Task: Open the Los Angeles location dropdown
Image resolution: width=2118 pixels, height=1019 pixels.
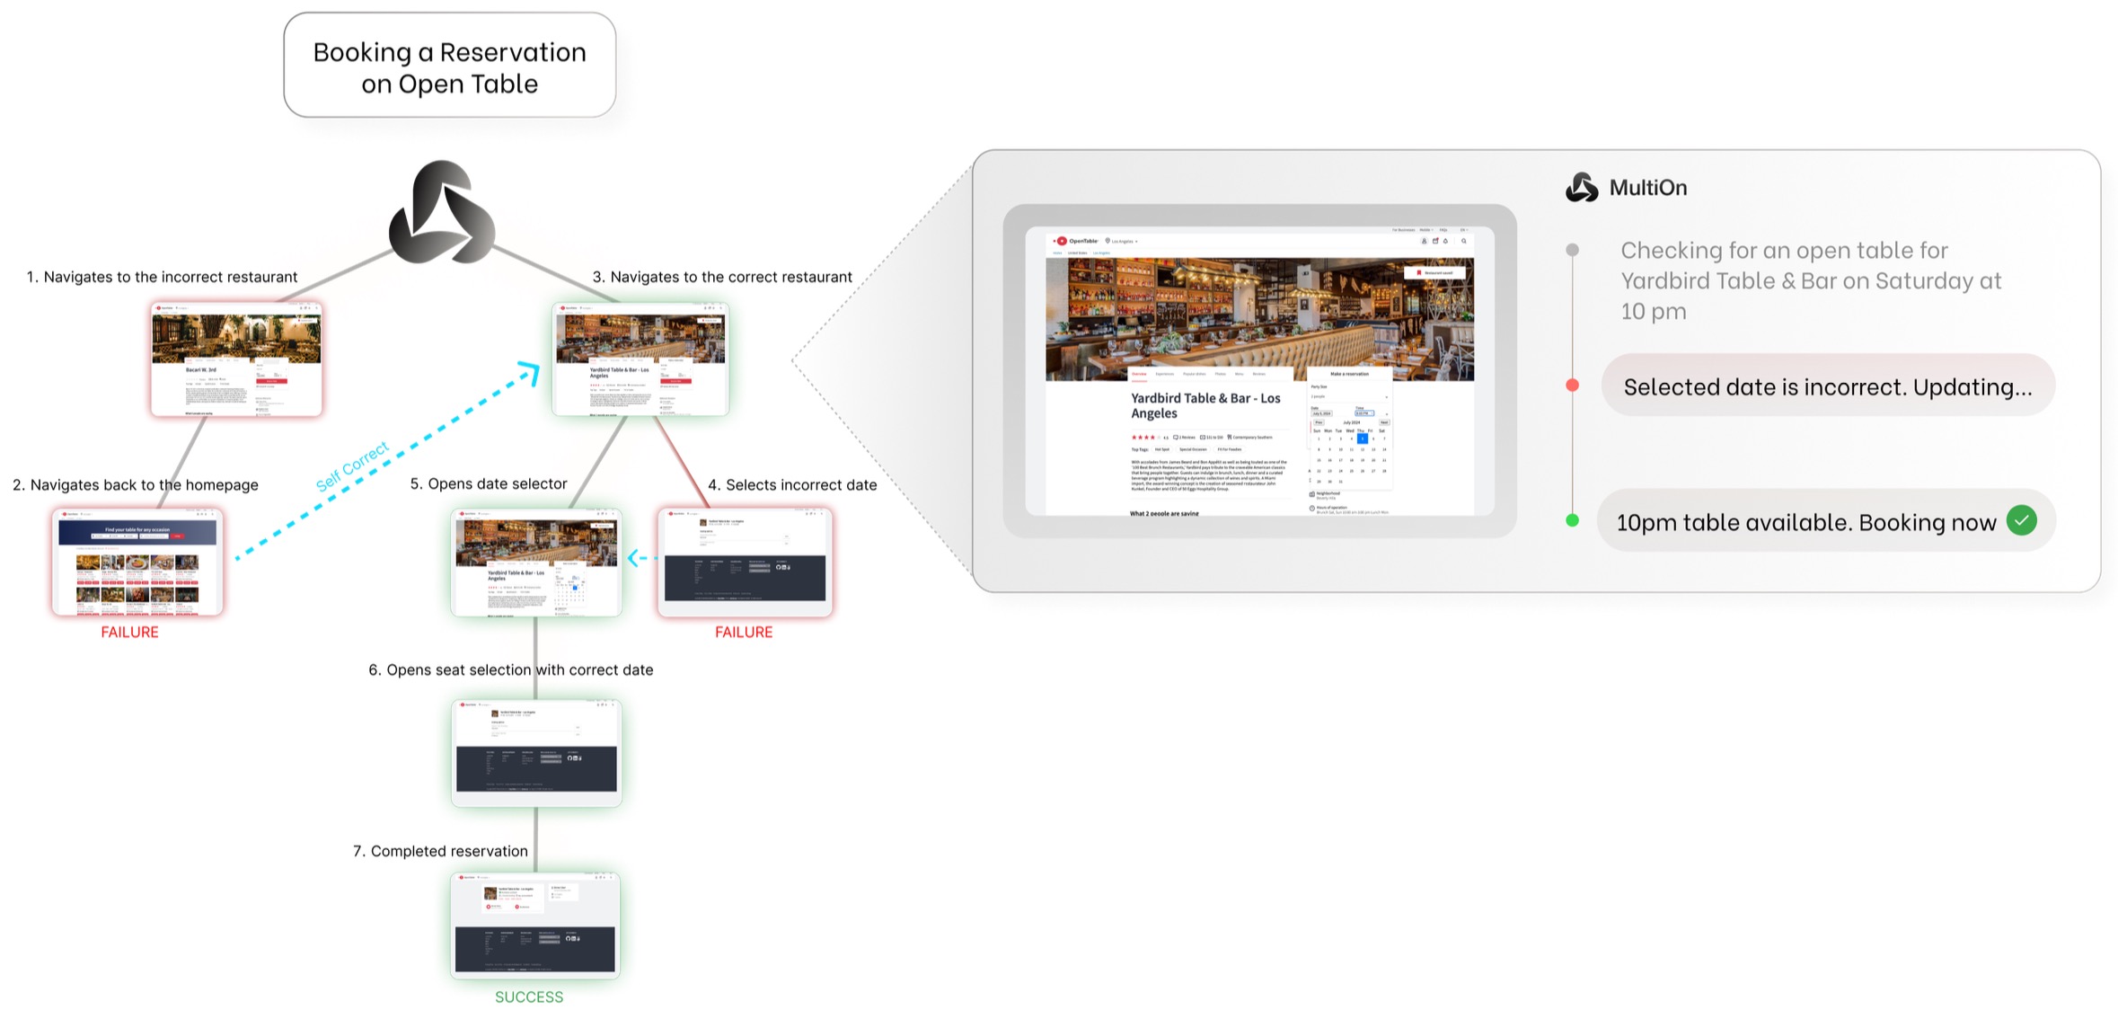Action: pos(1123,241)
